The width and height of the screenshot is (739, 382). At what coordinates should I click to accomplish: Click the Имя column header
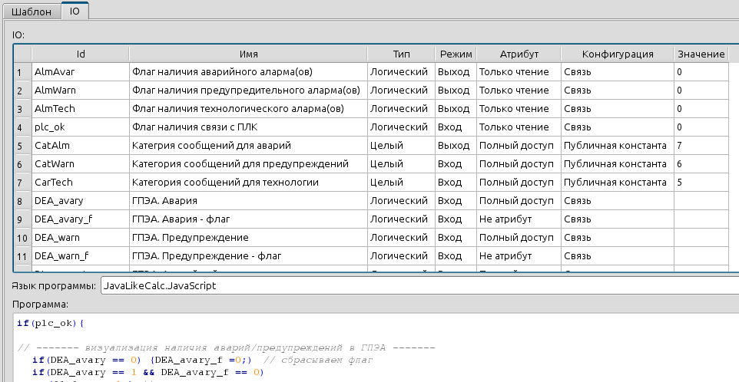click(248, 54)
